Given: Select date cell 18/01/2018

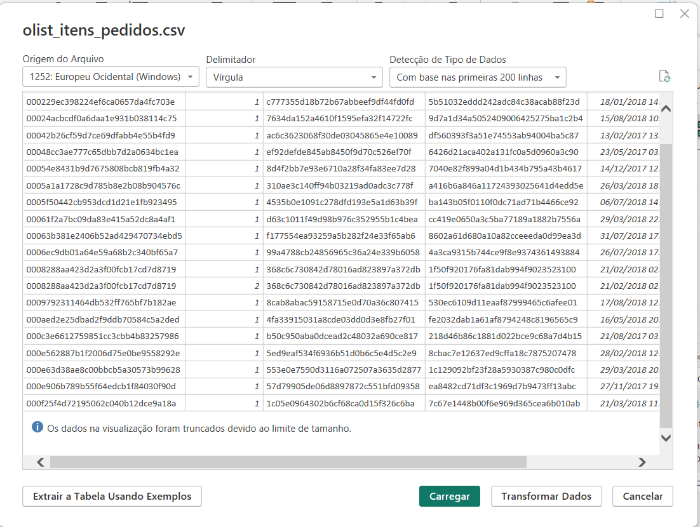Looking at the screenshot, I should (x=624, y=102).
